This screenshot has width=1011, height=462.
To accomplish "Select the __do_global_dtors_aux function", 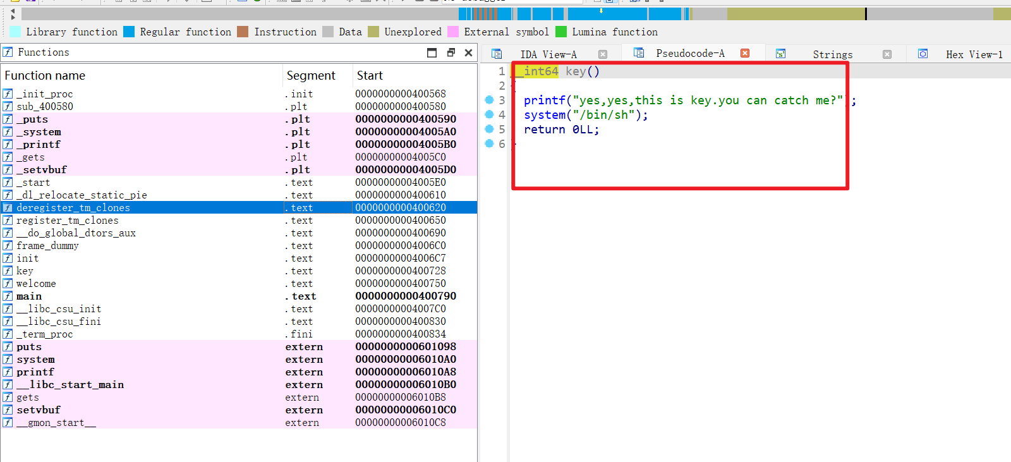I will pyautogui.click(x=239, y=233).
